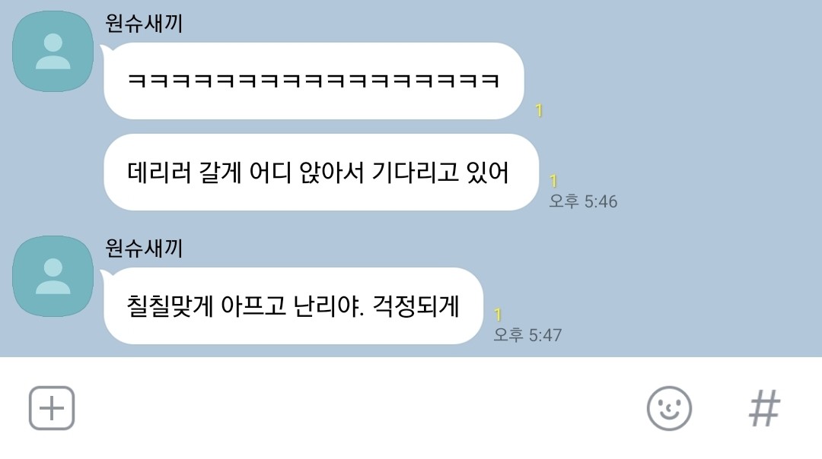Tap unread count beside 데리러 갈게 message

pos(553,181)
